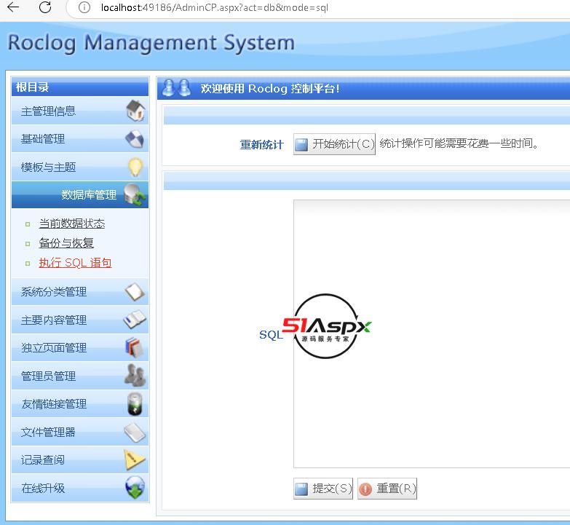Image resolution: width=570 pixels, height=525 pixels.
Task: Click the users icon beside 管理员管理
Action: tap(135, 375)
